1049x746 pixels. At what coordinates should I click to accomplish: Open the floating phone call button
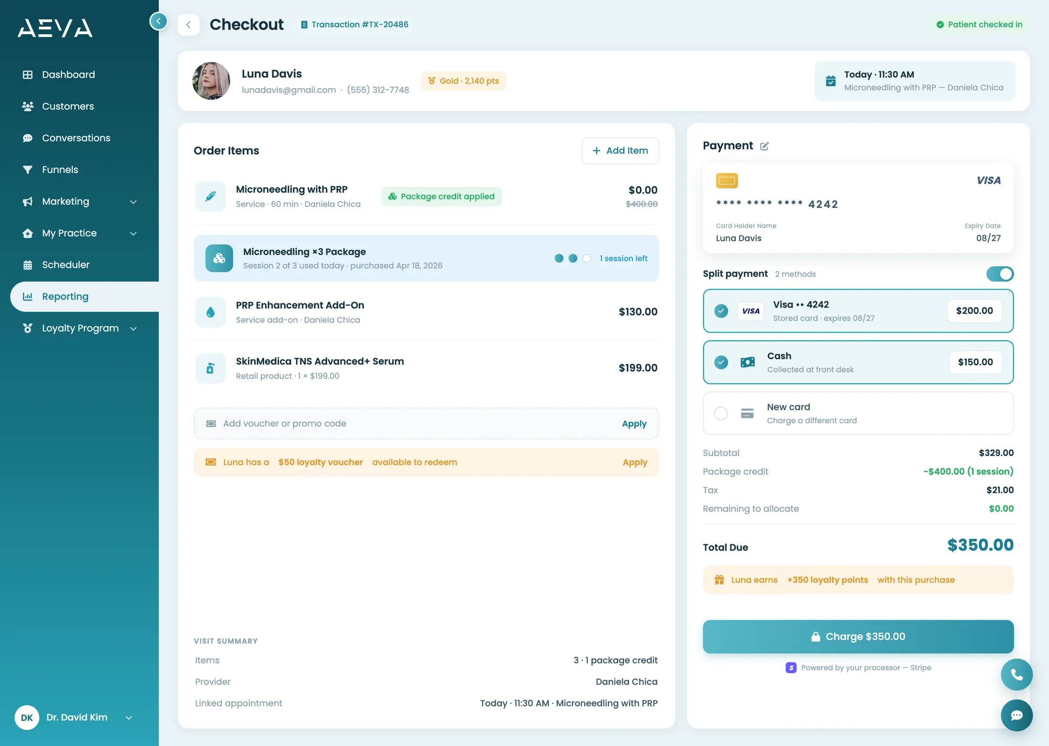pos(1017,674)
